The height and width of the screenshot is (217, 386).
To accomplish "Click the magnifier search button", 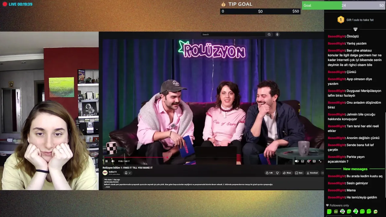I will (x=269, y=34).
